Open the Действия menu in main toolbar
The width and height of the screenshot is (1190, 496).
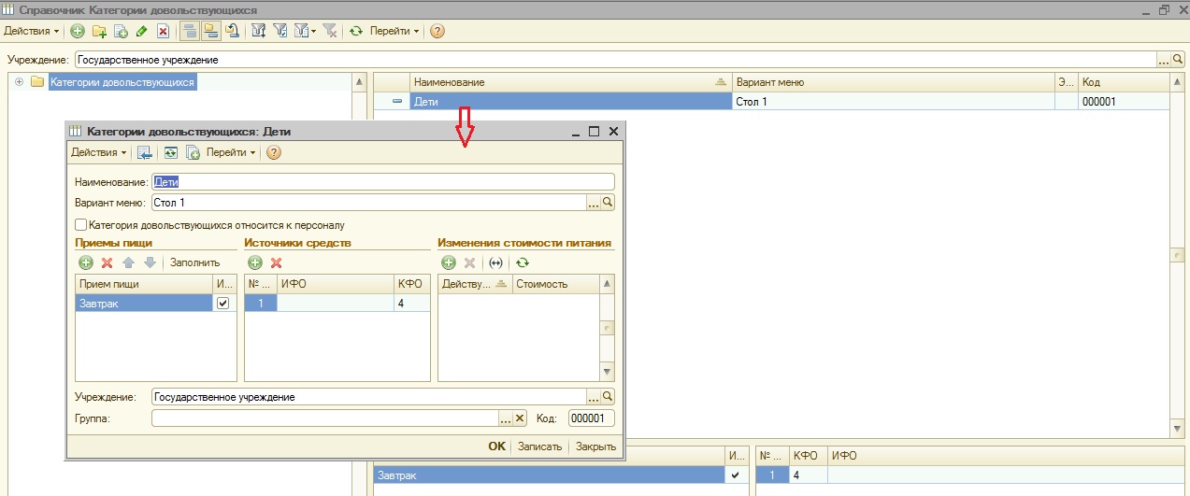(32, 31)
